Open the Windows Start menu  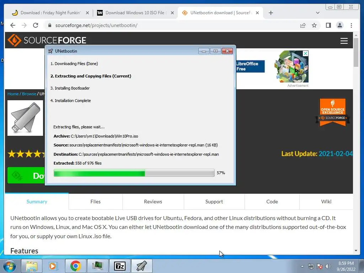[10, 266]
